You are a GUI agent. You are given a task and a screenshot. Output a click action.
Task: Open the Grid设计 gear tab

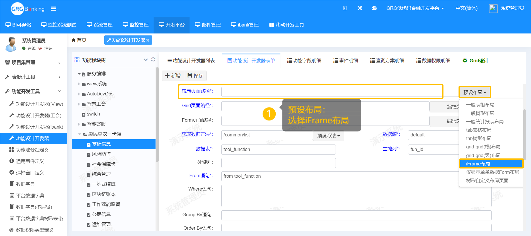[x=475, y=61]
